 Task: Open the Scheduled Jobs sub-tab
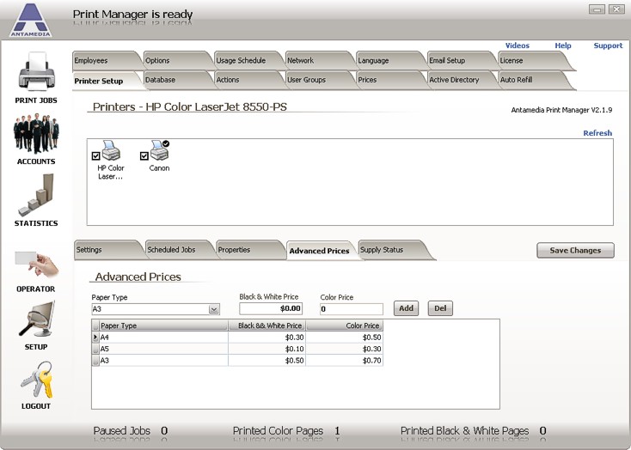[x=178, y=249]
